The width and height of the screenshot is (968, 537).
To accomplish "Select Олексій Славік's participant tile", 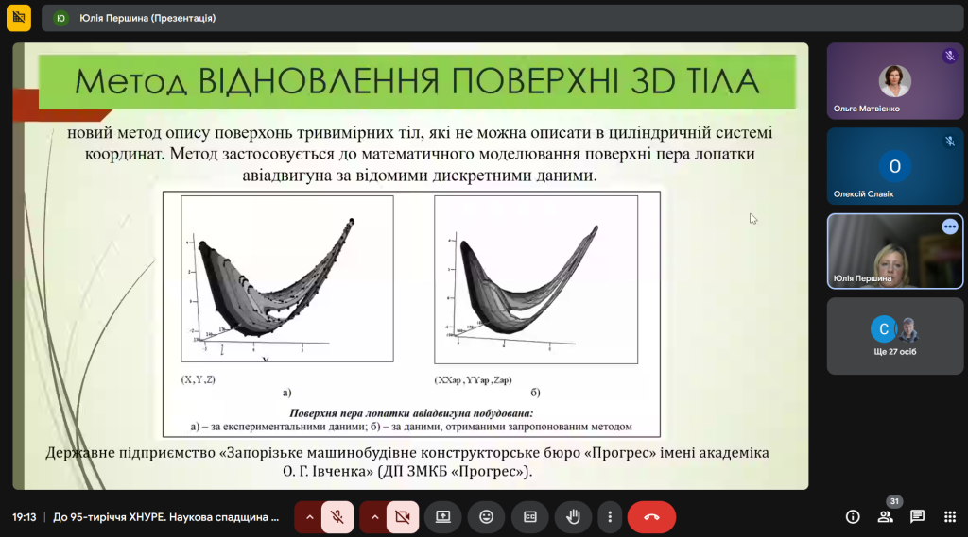I will coord(894,167).
